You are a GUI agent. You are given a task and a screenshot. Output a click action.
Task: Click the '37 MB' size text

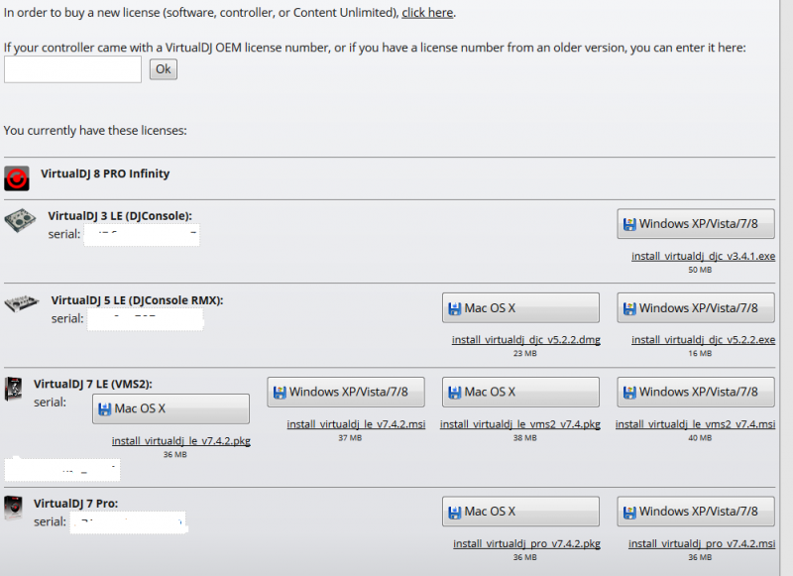[x=350, y=437]
